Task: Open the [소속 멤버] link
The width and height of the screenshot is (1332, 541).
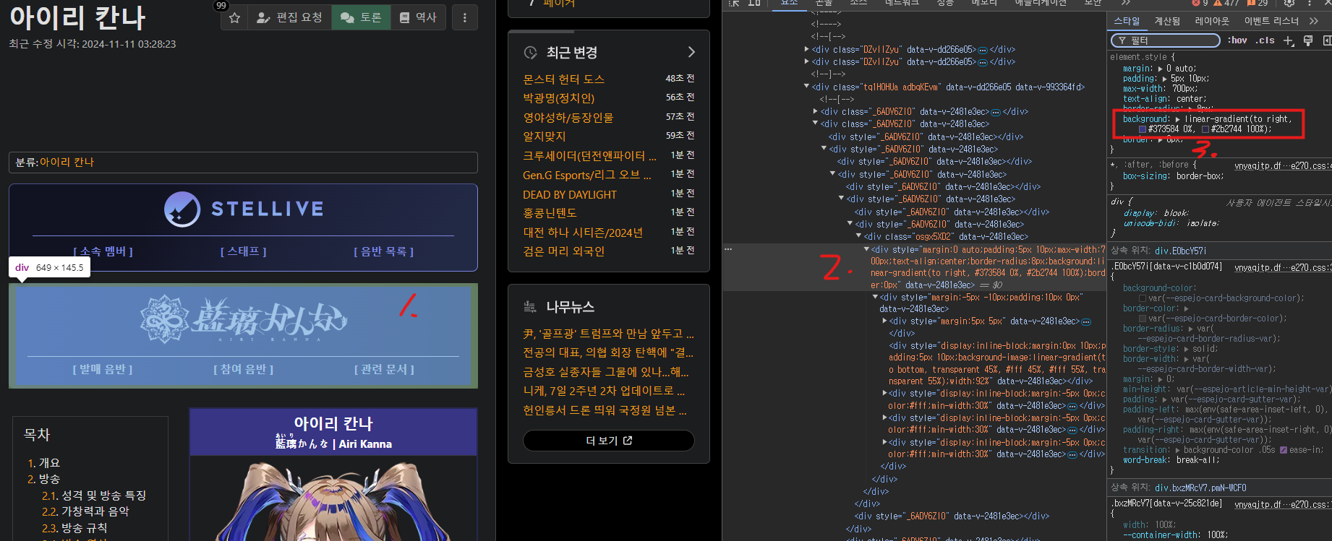Action: click(103, 251)
